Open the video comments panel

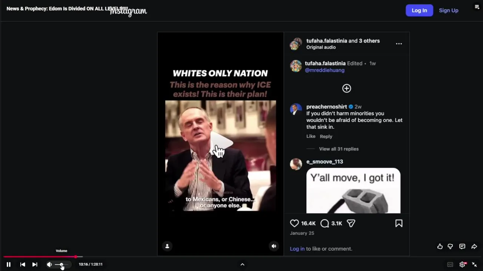[462, 247]
